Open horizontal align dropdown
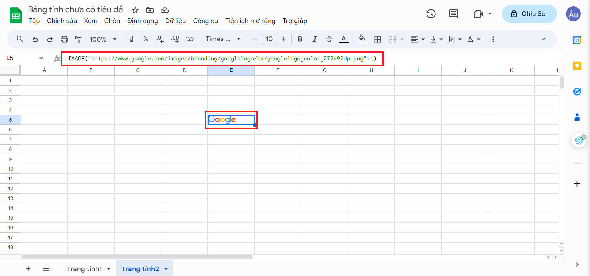 [x=418, y=39]
